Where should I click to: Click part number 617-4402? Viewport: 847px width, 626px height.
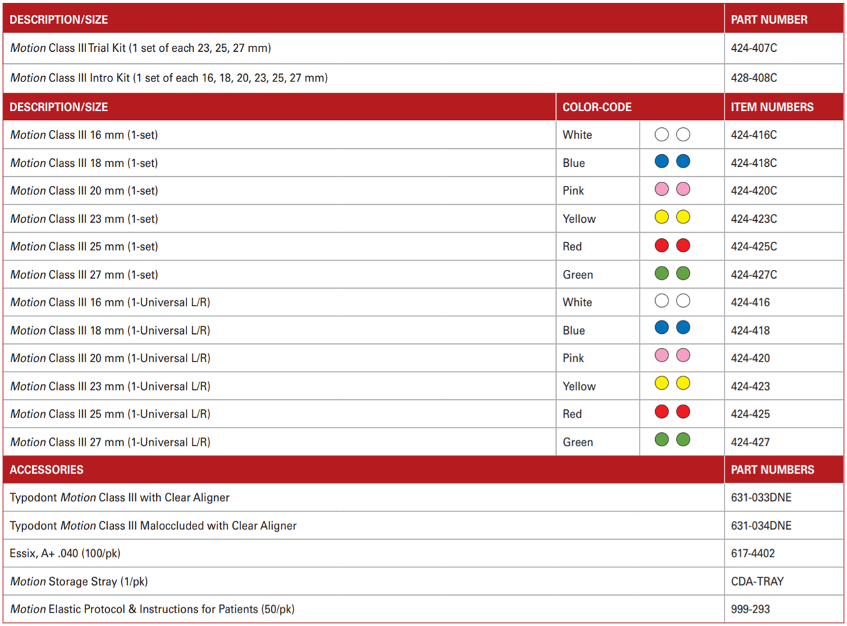point(753,554)
